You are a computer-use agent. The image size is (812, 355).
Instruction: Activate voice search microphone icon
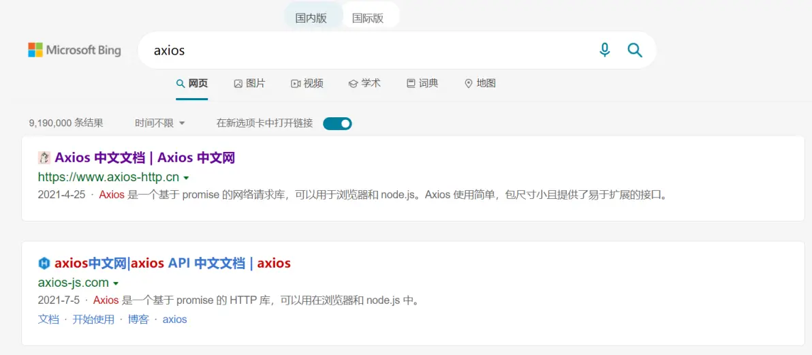604,50
